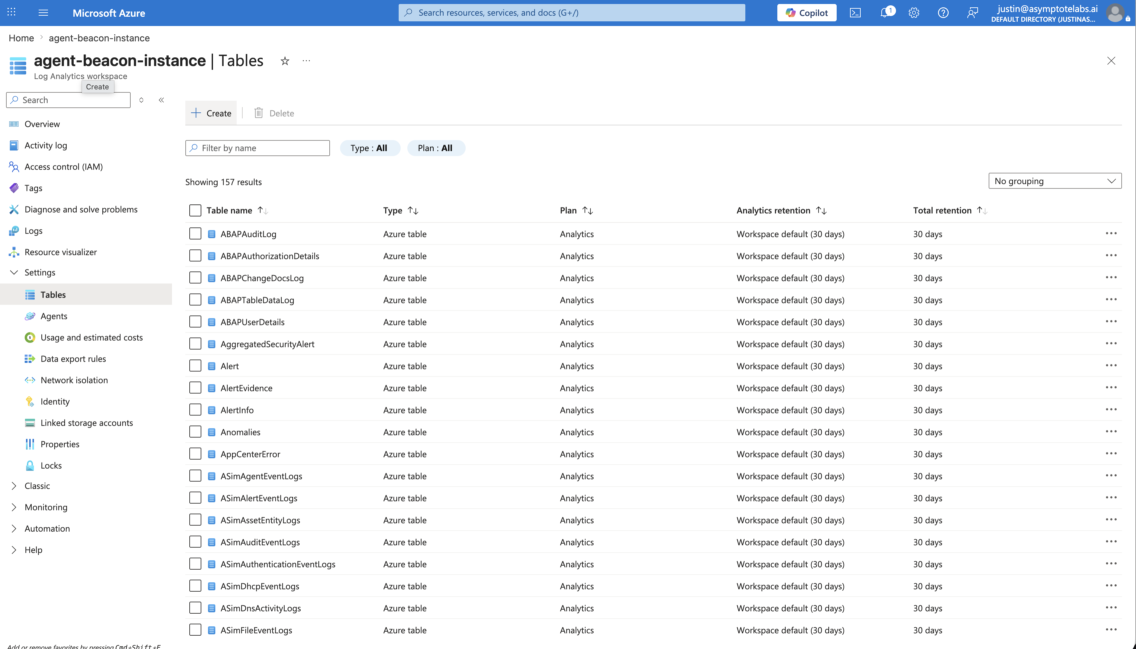
Task: Open the No grouping dropdown
Action: (1055, 181)
